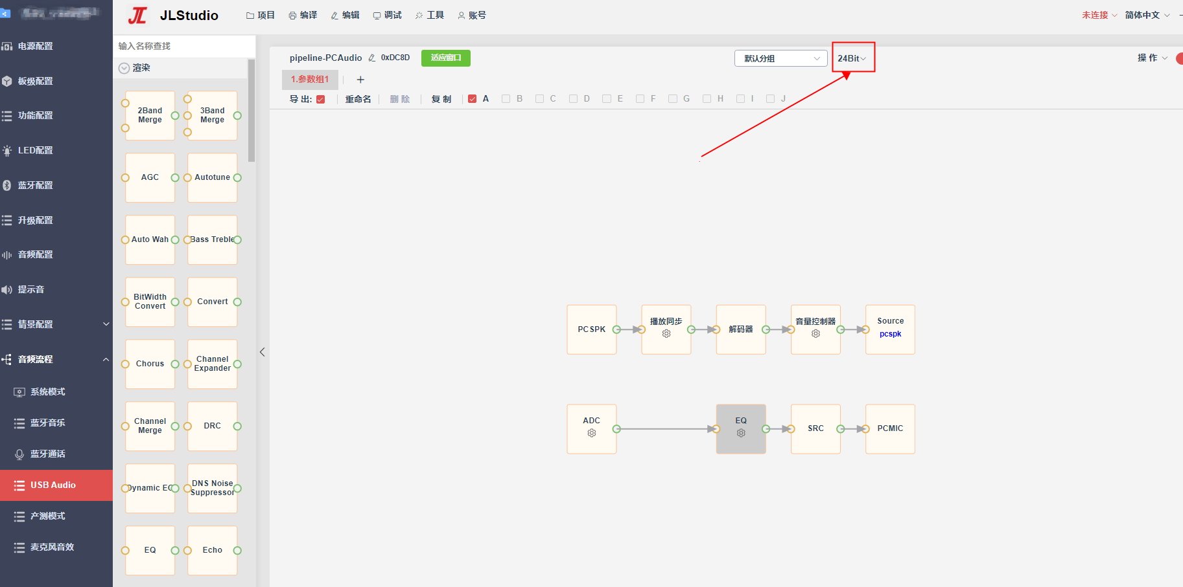
Task: Open the 编译 menu
Action: pyautogui.click(x=303, y=15)
